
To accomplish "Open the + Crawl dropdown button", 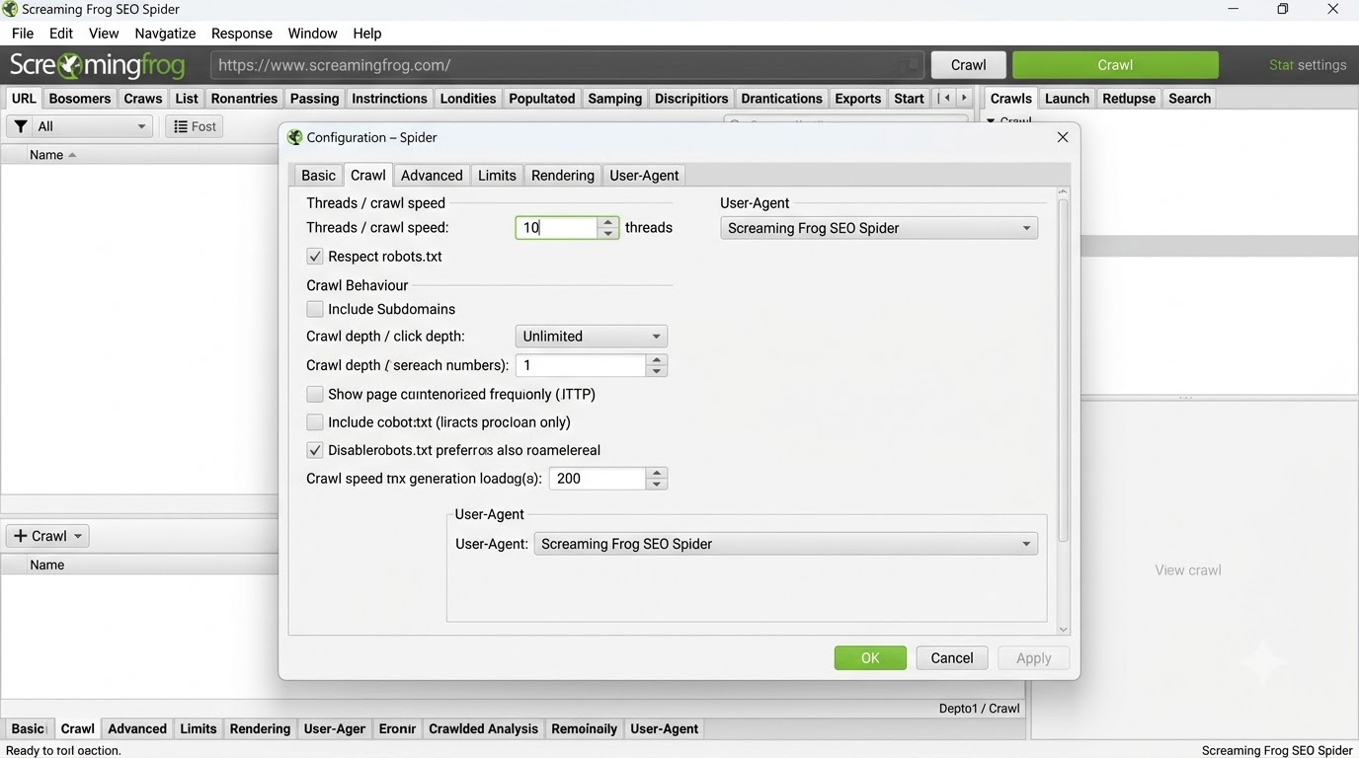I will point(47,536).
